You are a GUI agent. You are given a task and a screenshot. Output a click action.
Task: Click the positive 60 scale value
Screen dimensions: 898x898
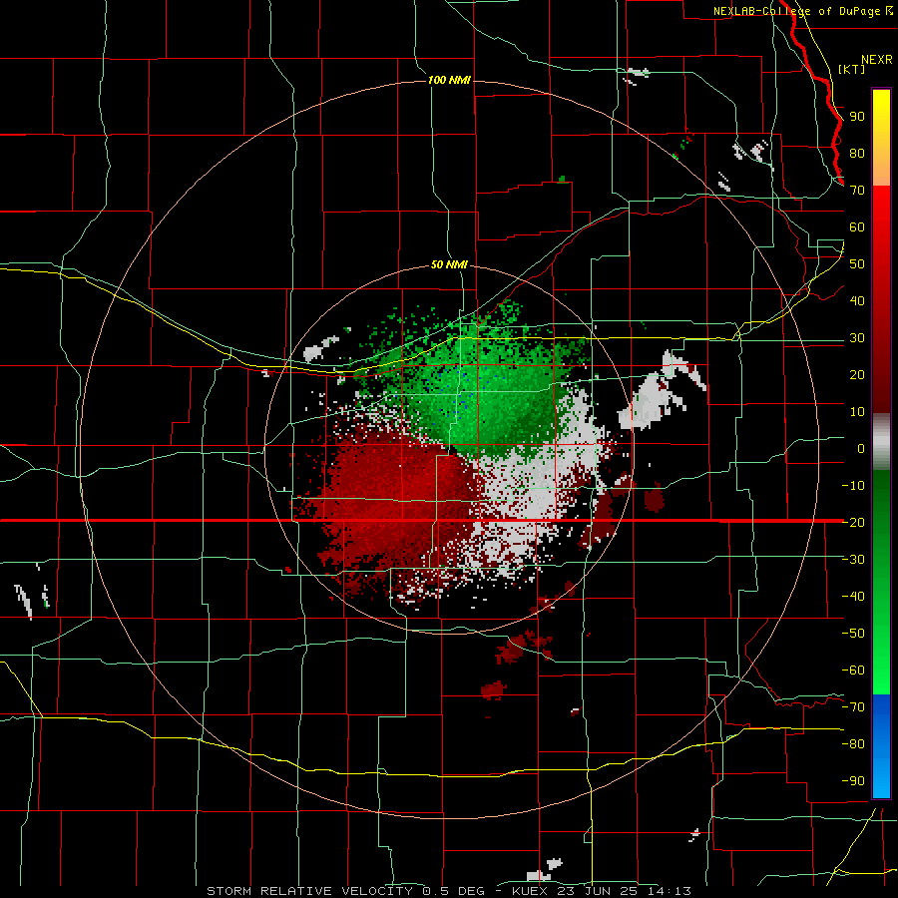(857, 227)
